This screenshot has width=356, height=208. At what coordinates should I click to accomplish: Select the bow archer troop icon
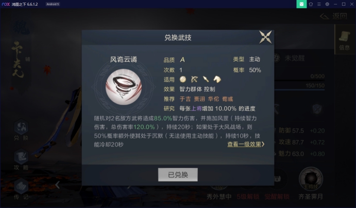coord(194,79)
